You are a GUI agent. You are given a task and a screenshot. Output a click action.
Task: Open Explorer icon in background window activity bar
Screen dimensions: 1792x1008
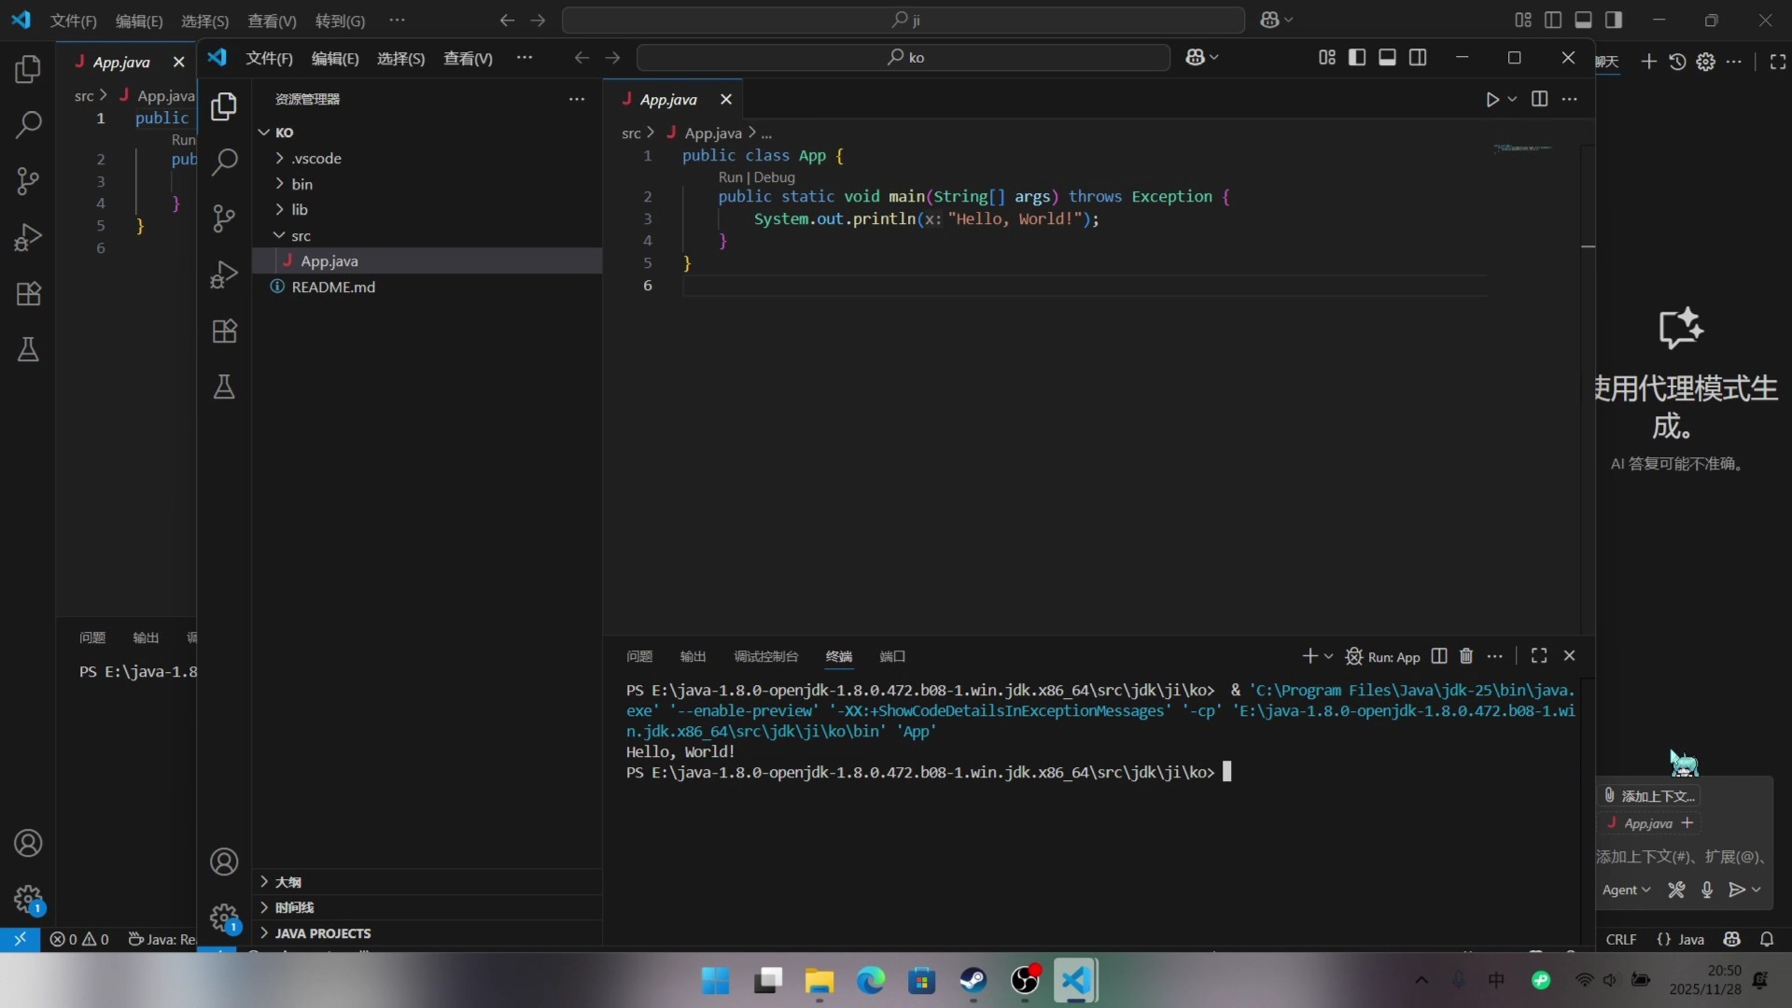coord(28,69)
